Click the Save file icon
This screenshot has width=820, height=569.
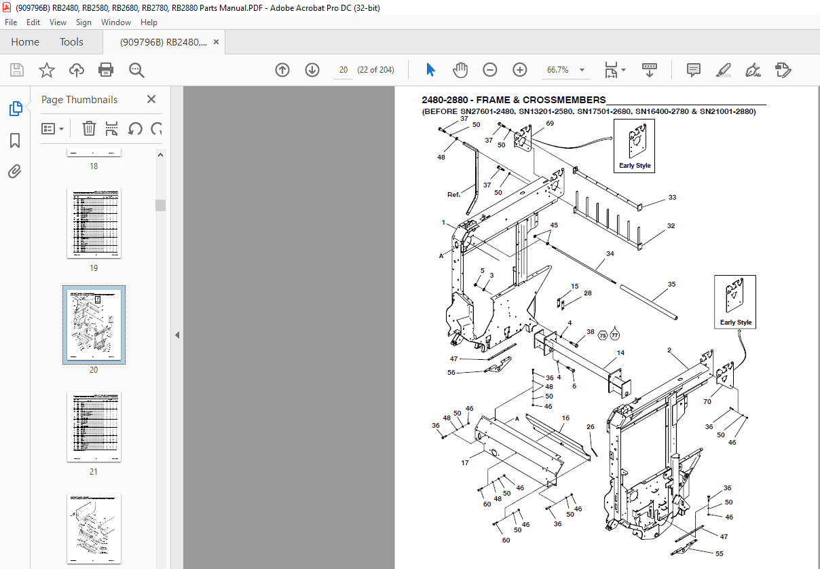[17, 70]
